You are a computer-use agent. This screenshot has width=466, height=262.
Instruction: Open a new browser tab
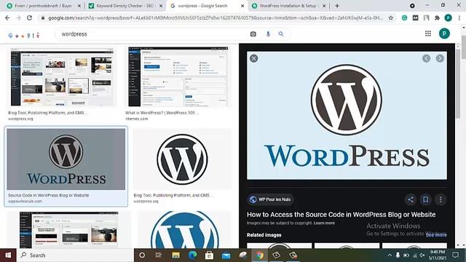[337, 6]
